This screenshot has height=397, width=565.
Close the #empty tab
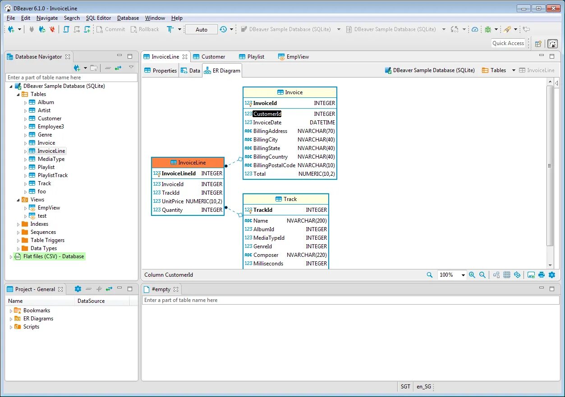click(176, 289)
